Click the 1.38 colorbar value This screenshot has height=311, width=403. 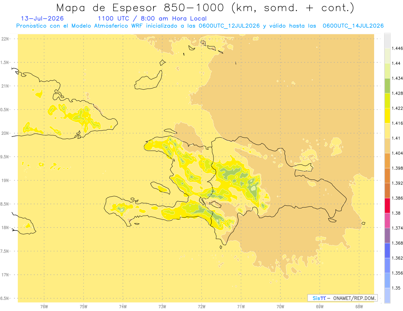(x=396, y=213)
